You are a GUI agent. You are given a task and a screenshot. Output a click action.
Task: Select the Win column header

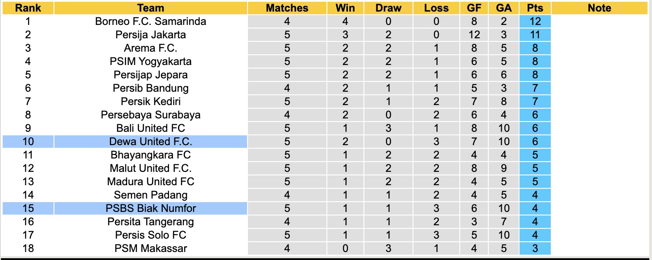pos(345,8)
